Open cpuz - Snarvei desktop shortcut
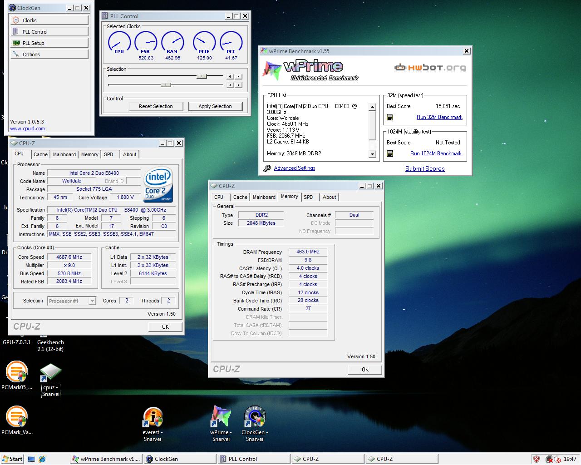Viewport: 581px width, 465px height. pos(51,380)
